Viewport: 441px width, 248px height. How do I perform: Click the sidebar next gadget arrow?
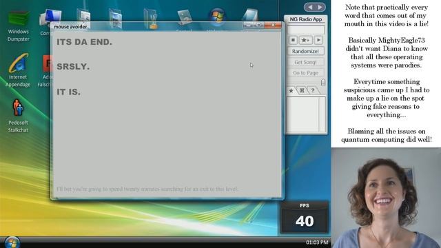[320, 8]
